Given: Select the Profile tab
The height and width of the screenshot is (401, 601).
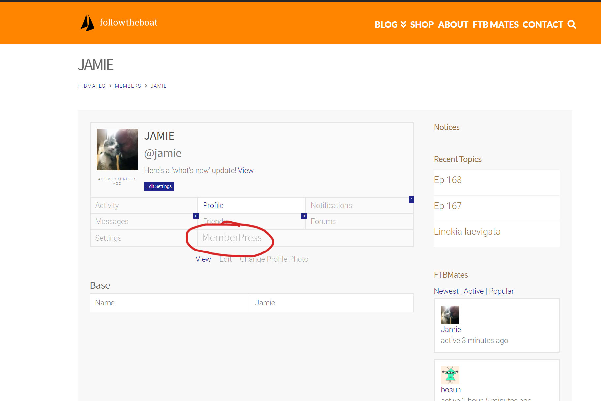Looking at the screenshot, I should [x=252, y=205].
